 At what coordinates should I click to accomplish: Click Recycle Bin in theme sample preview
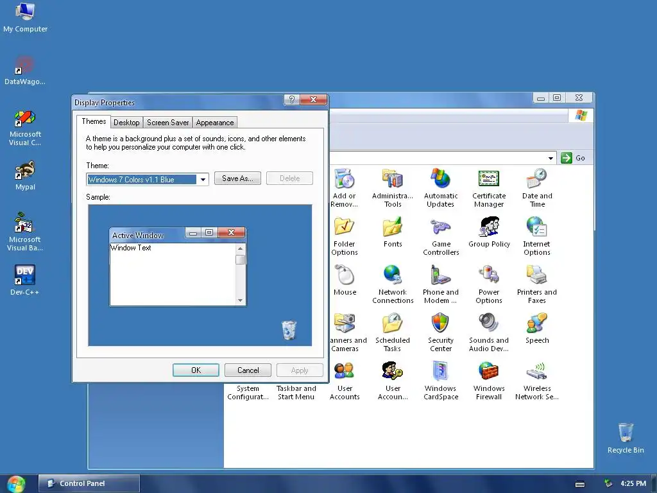pyautogui.click(x=289, y=330)
